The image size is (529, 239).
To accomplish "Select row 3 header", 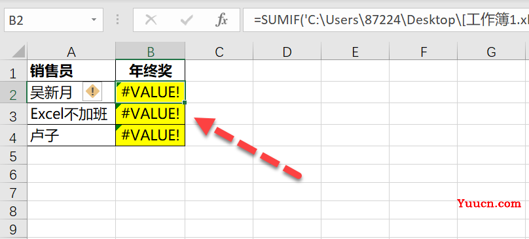I will point(14,114).
